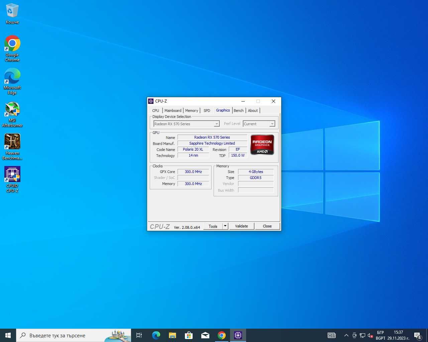Select the Microsoft Edge desktop shortcut

[12, 81]
